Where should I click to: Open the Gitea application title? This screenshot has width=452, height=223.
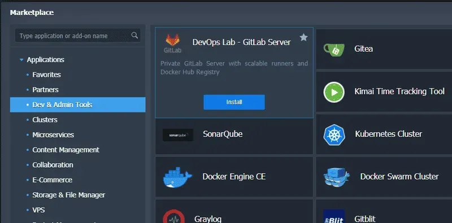[x=363, y=49]
